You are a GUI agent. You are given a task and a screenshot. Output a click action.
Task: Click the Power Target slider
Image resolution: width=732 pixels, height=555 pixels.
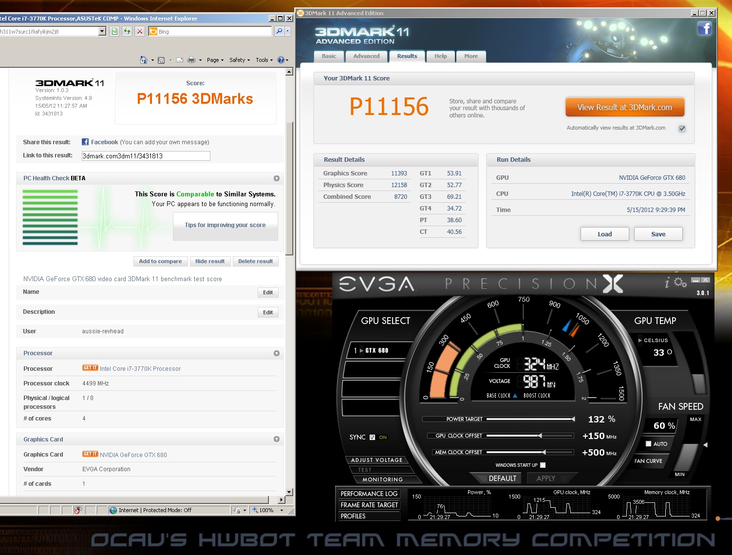coord(530,419)
